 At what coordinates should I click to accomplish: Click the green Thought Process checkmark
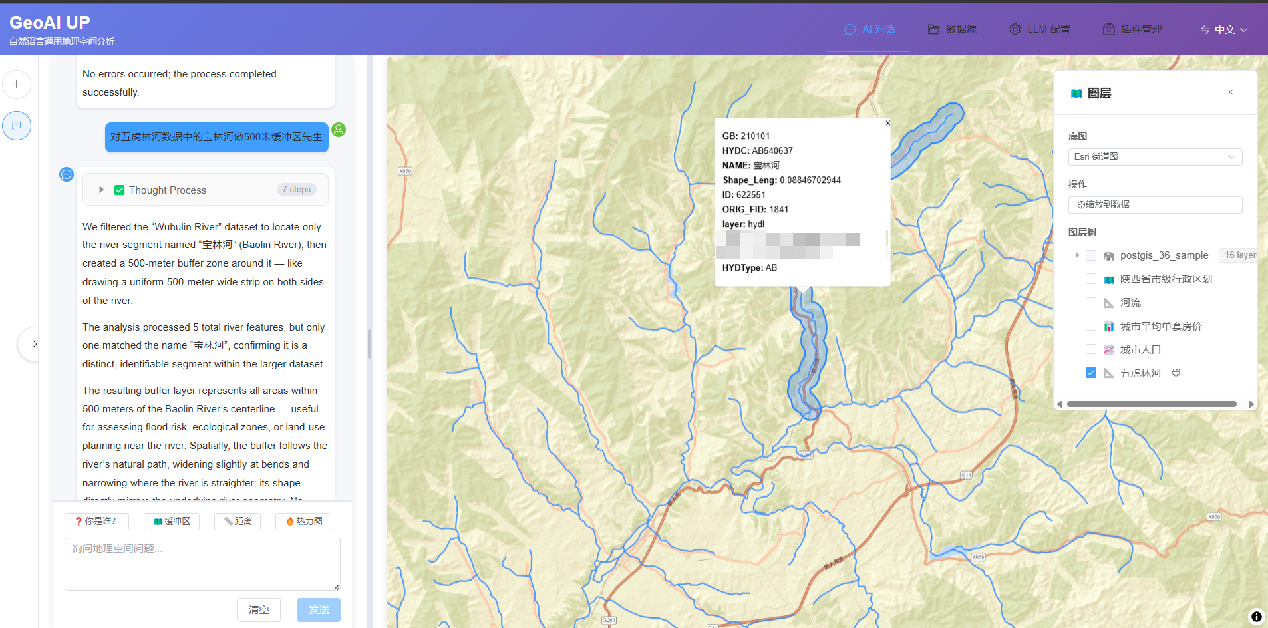coord(120,190)
